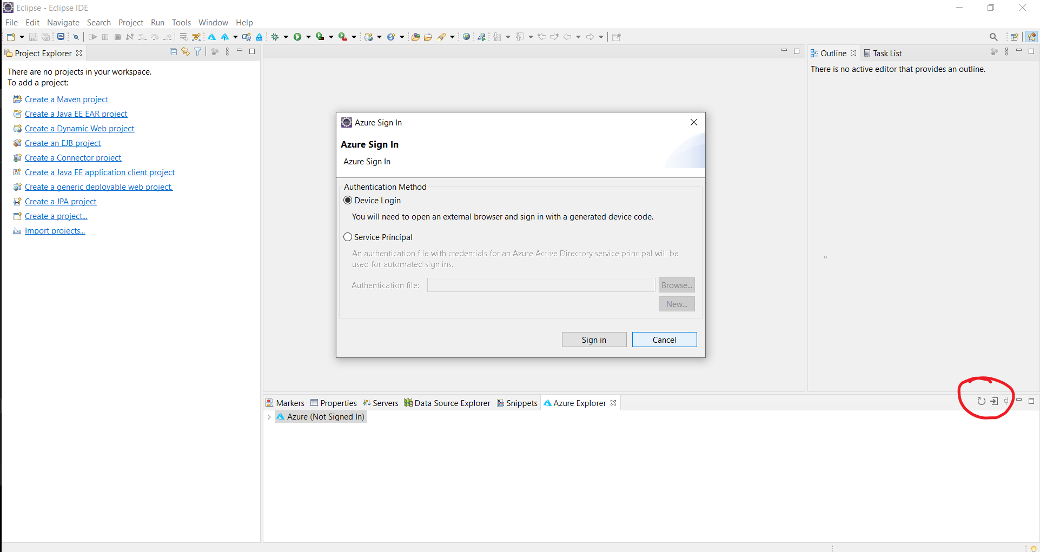Click the Search icon near top right

[993, 37]
